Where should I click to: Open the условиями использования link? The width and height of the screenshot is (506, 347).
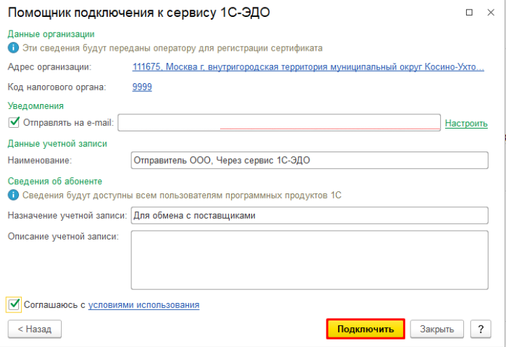(x=144, y=305)
